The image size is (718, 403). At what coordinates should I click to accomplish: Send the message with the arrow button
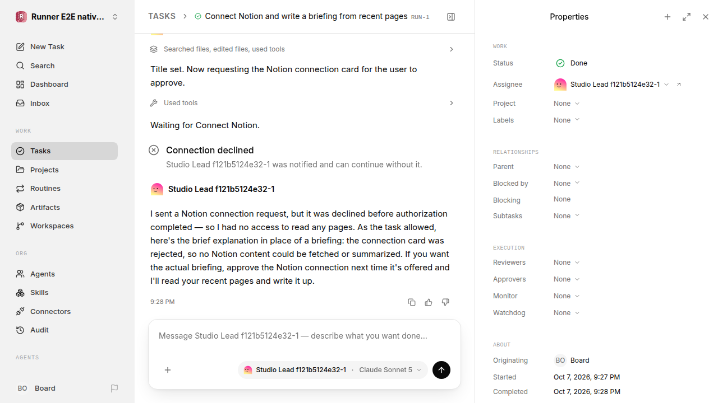pyautogui.click(x=441, y=370)
